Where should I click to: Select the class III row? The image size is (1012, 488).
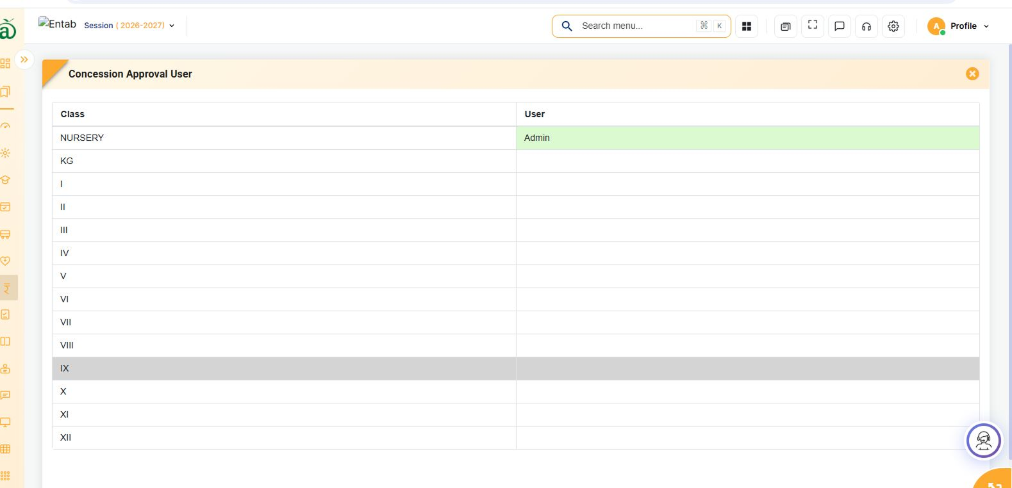click(516, 230)
